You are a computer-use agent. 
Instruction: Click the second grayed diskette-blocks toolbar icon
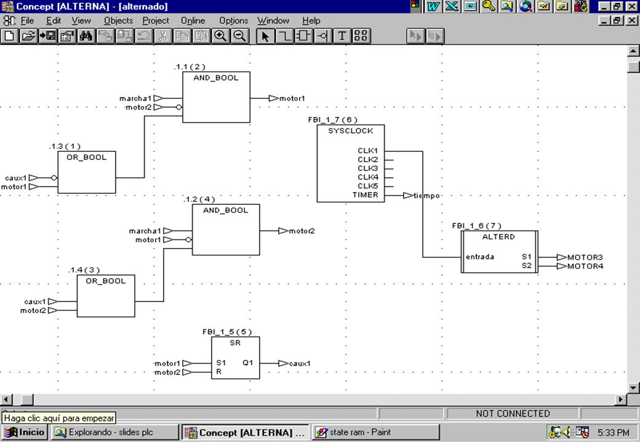click(x=124, y=36)
